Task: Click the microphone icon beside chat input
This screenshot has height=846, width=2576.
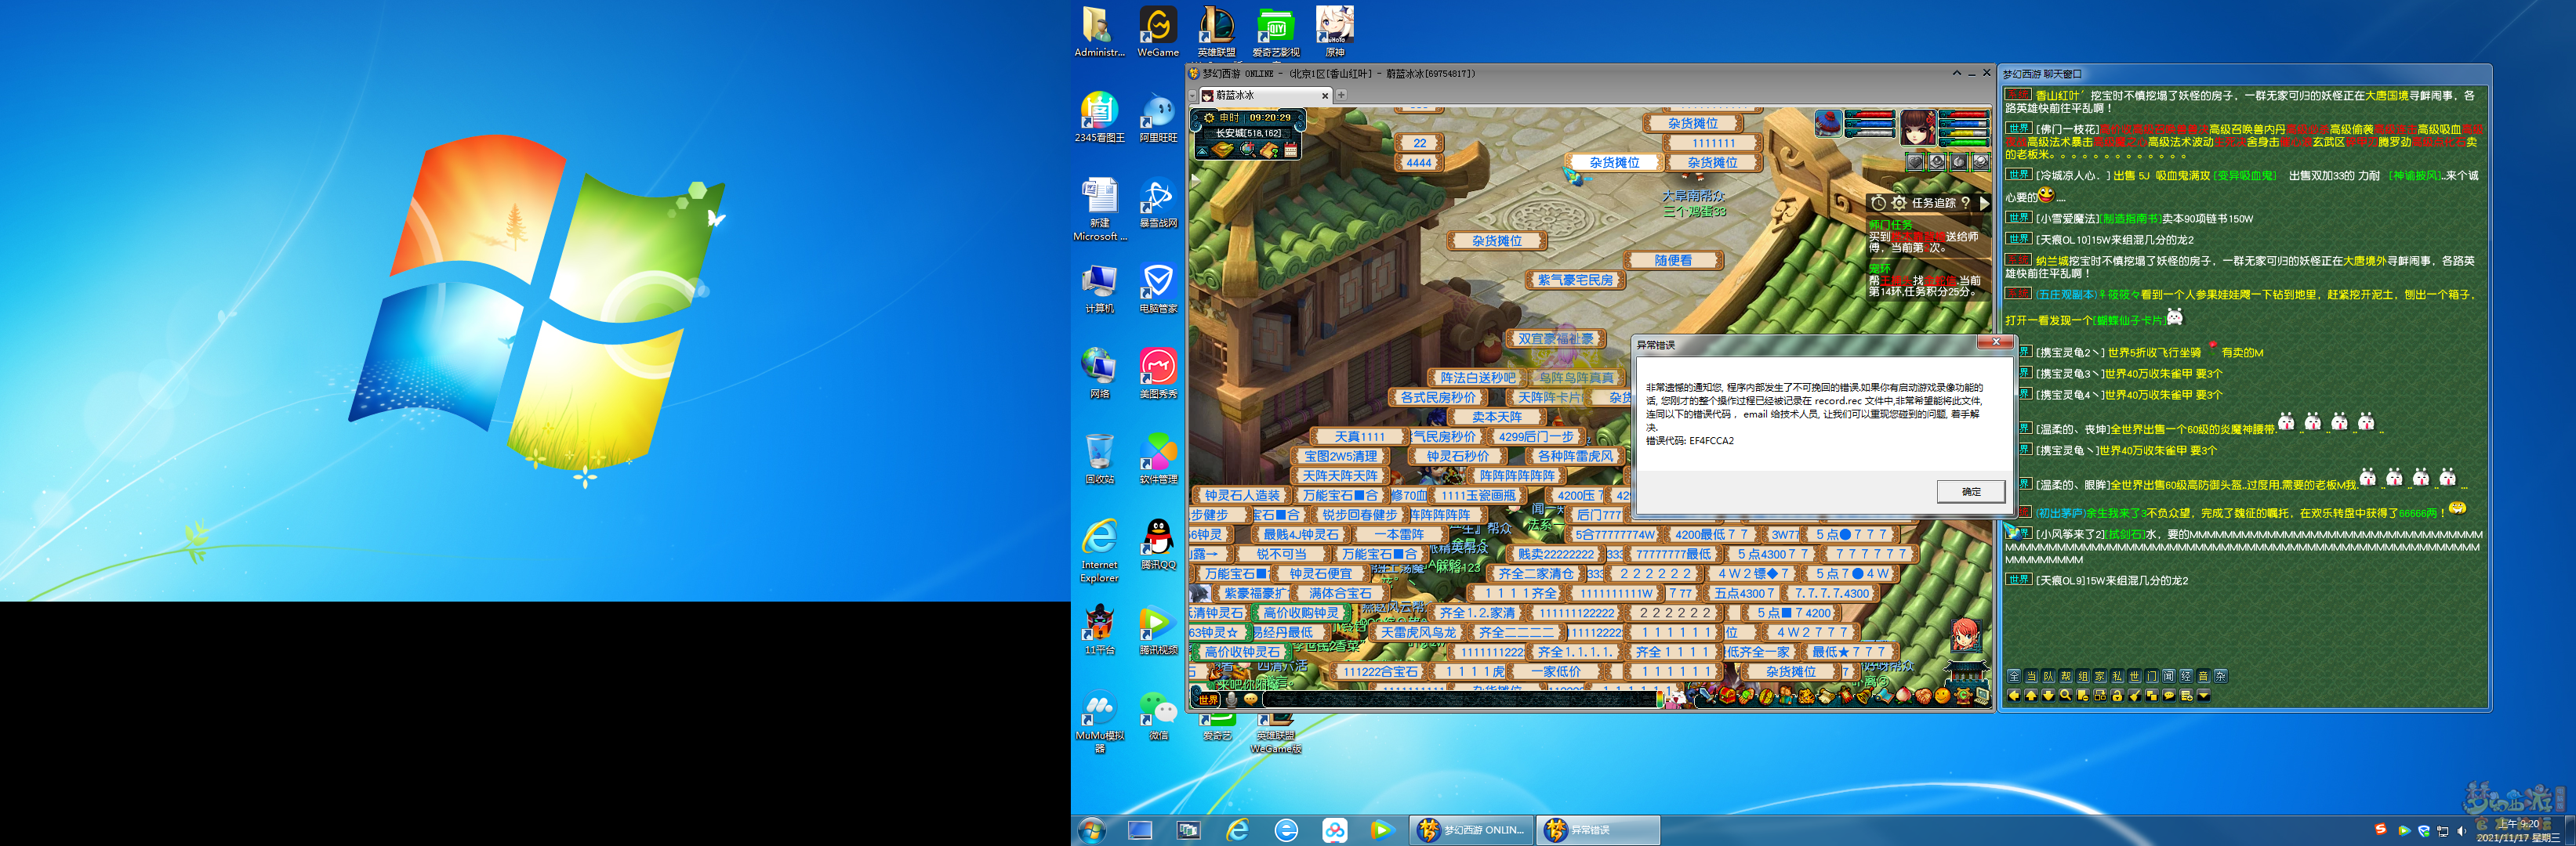Action: tap(1233, 700)
